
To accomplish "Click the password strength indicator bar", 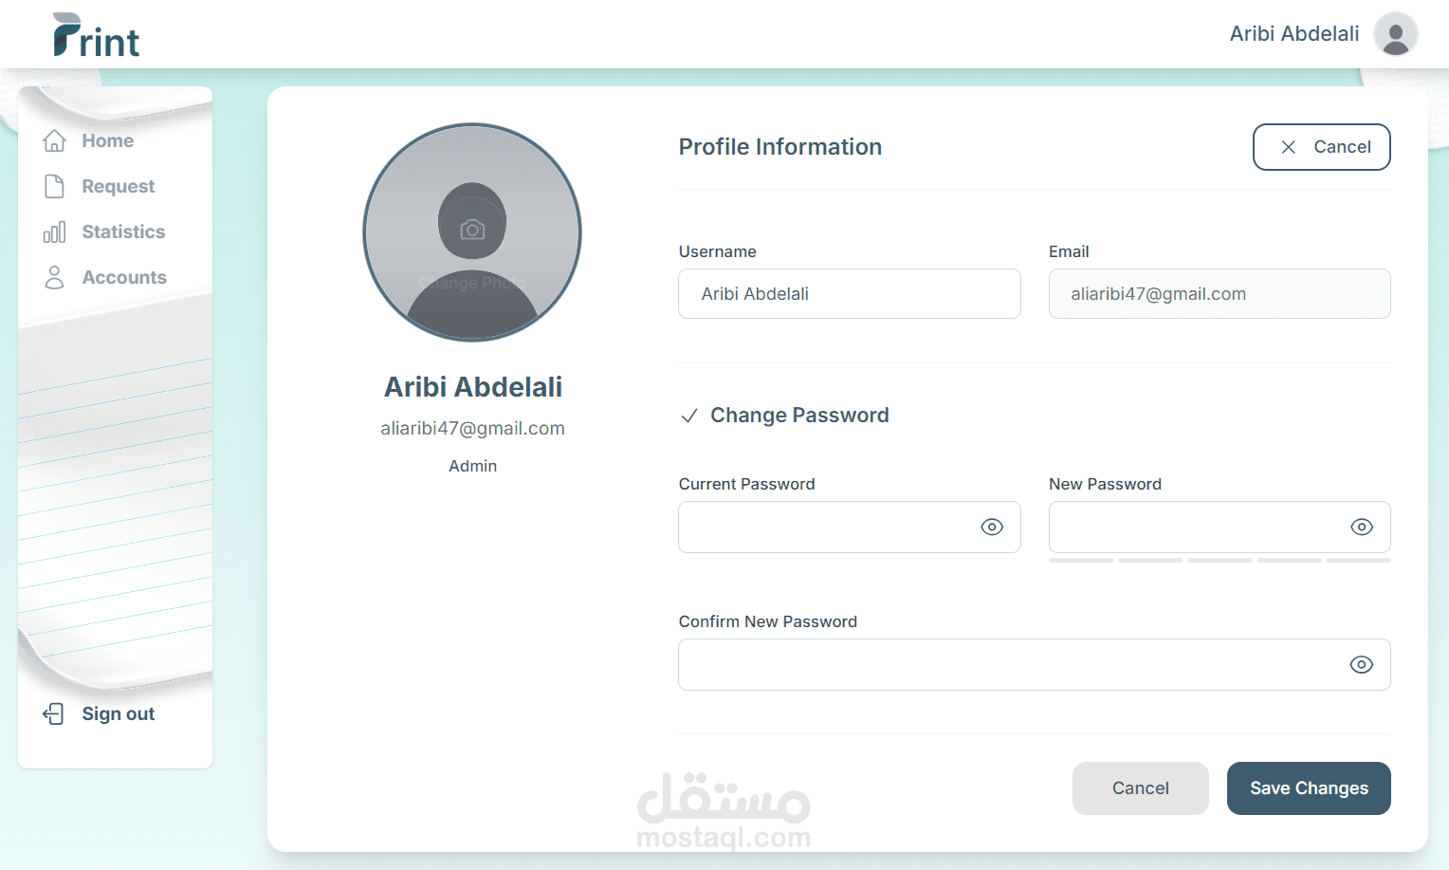I will click(x=1220, y=561).
